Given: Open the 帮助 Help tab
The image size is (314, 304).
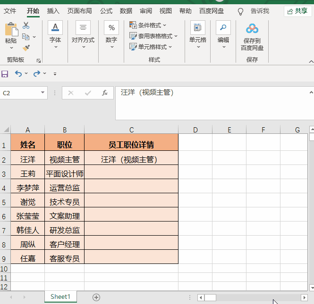Looking at the screenshot, I should (186, 11).
